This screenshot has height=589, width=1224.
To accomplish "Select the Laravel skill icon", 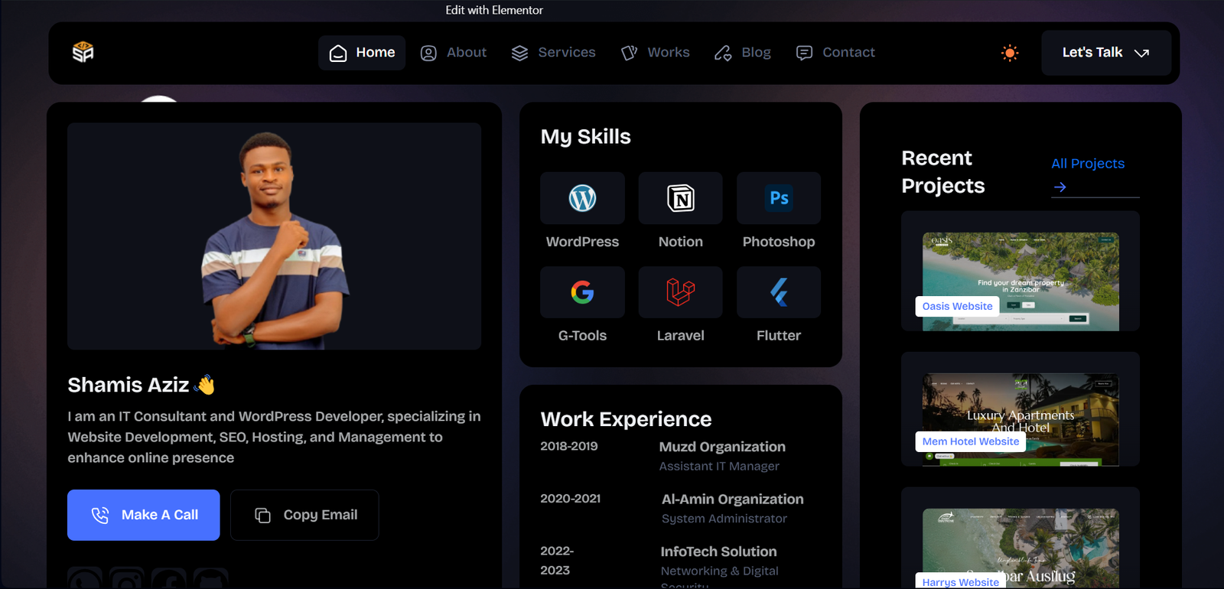I will (x=680, y=292).
